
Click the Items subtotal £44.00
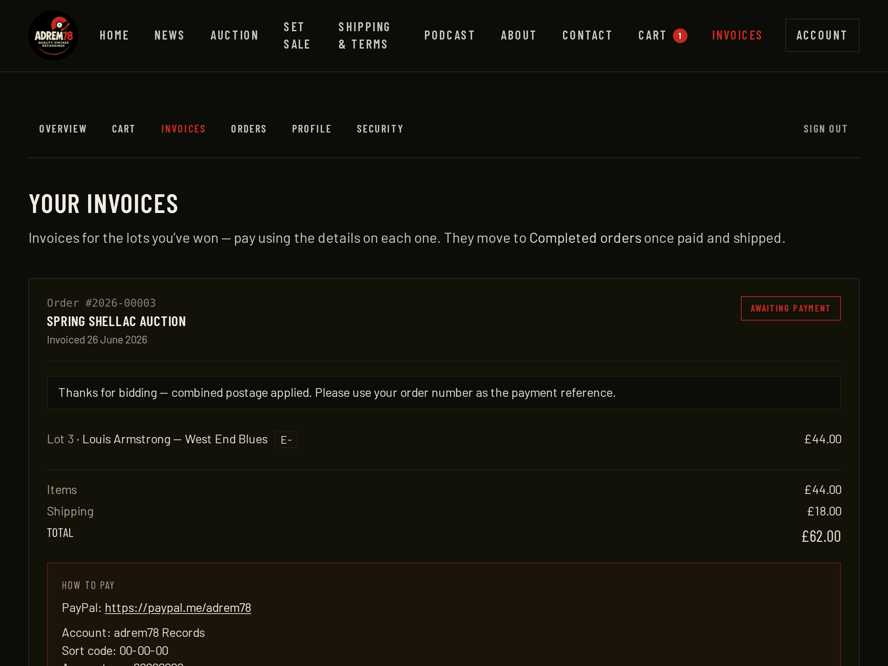click(x=822, y=490)
